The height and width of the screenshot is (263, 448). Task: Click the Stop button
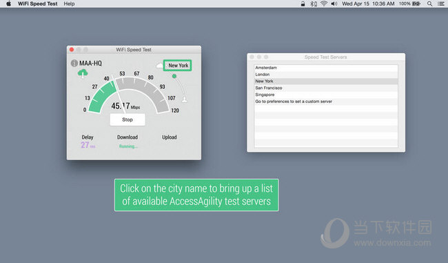(x=128, y=119)
